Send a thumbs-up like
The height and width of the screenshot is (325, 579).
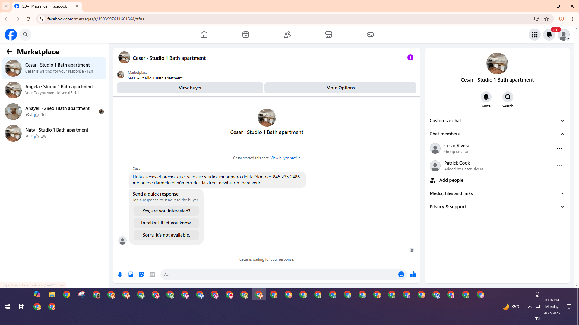[x=413, y=274]
